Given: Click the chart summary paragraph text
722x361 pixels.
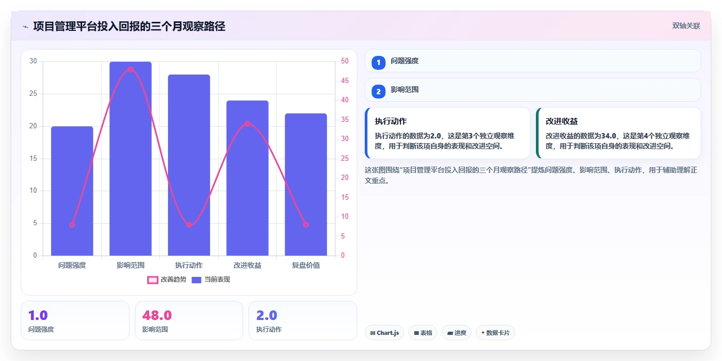Looking at the screenshot, I should pos(532,175).
